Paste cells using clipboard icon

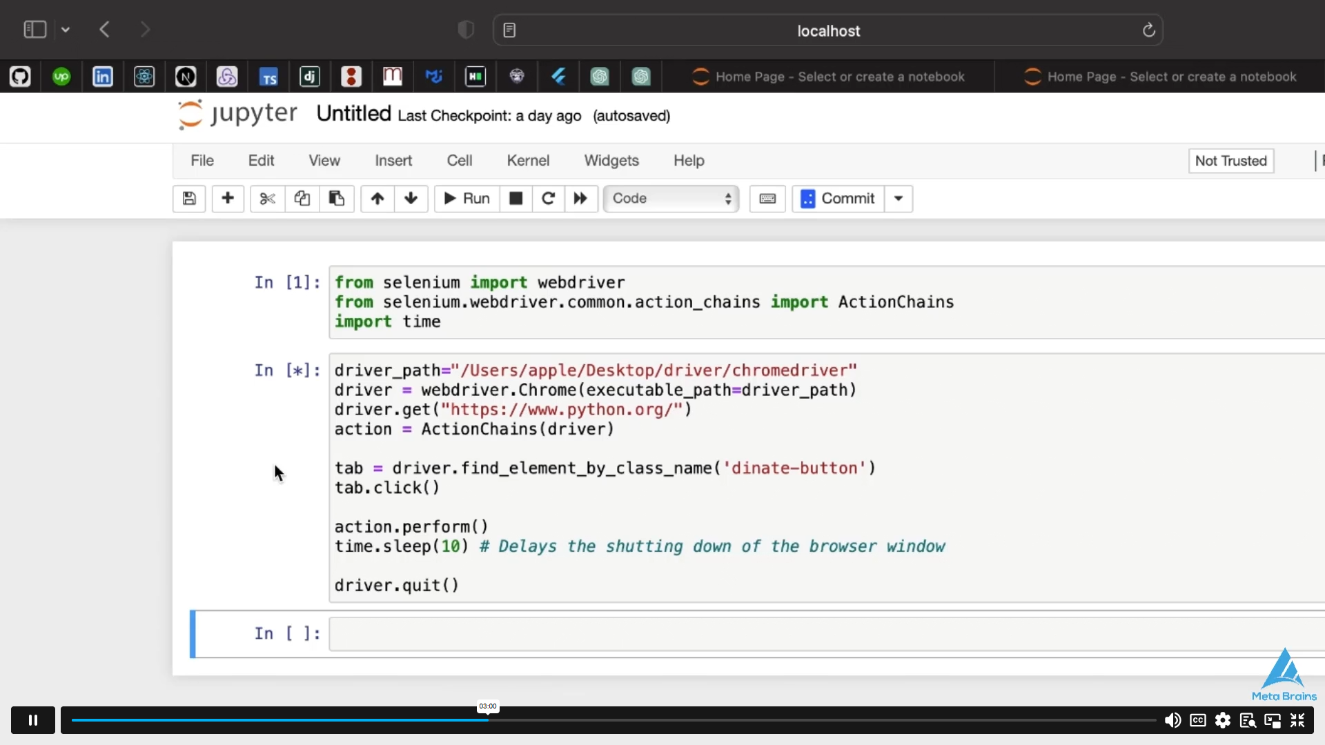point(337,199)
